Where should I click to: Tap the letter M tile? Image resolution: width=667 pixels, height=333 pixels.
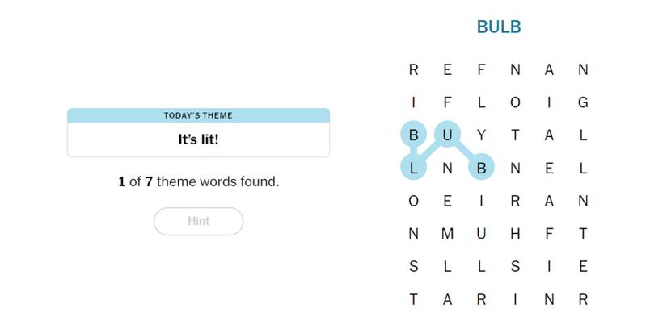447,234
